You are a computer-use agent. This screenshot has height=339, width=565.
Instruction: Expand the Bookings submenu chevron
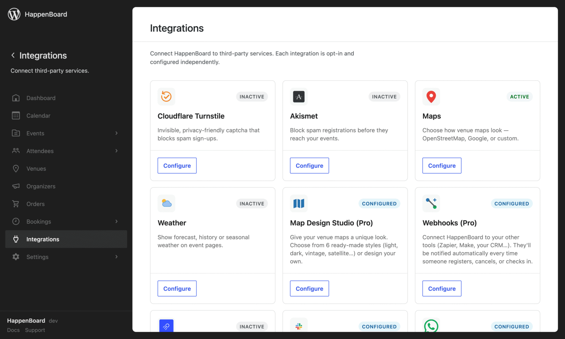pyautogui.click(x=117, y=221)
